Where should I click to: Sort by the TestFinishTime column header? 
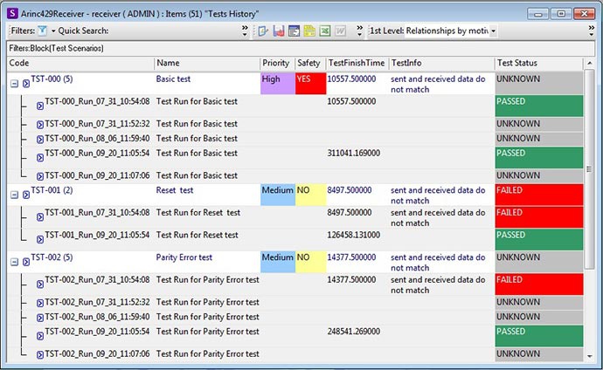coord(357,64)
